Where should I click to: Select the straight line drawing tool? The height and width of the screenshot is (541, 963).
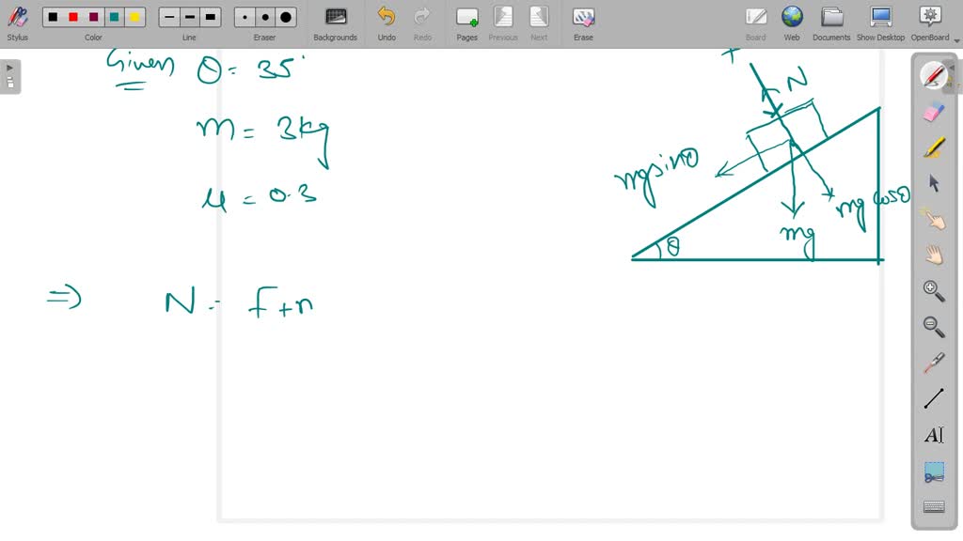click(934, 398)
